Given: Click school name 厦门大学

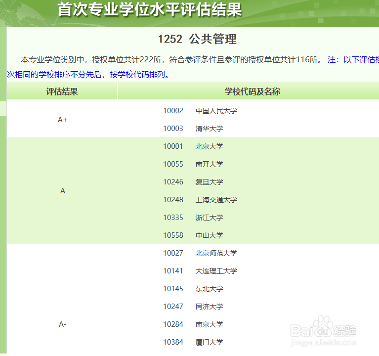Looking at the screenshot, I should click(209, 342).
